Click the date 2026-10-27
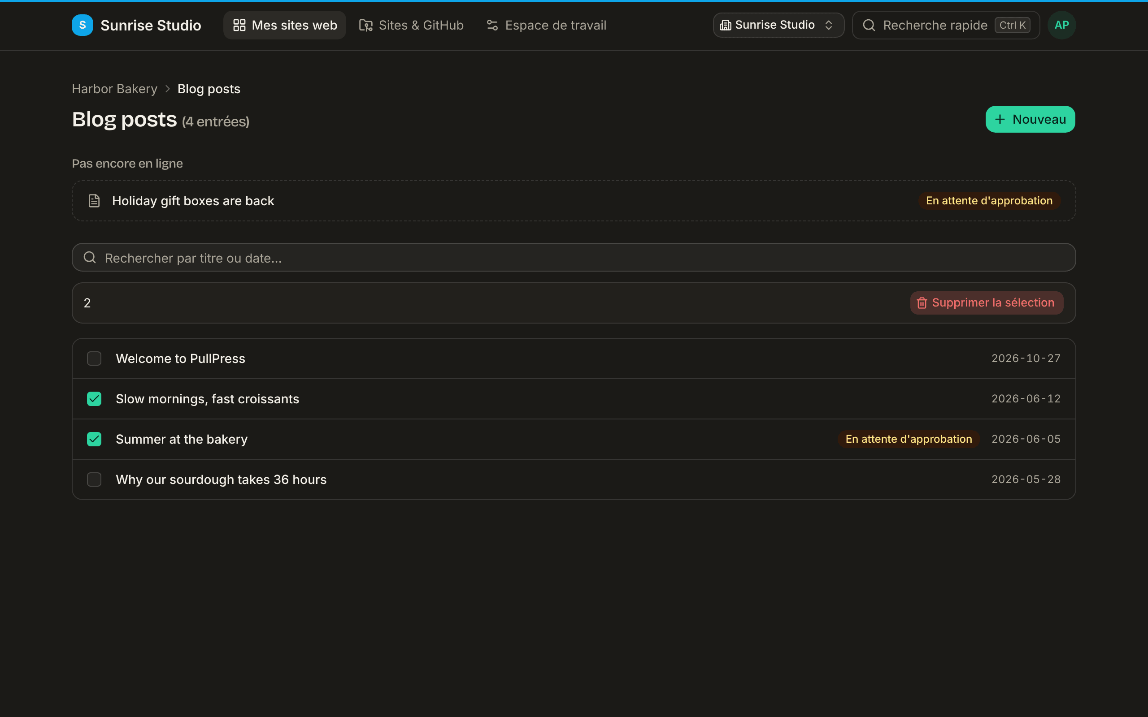The height and width of the screenshot is (717, 1148). [1026, 358]
